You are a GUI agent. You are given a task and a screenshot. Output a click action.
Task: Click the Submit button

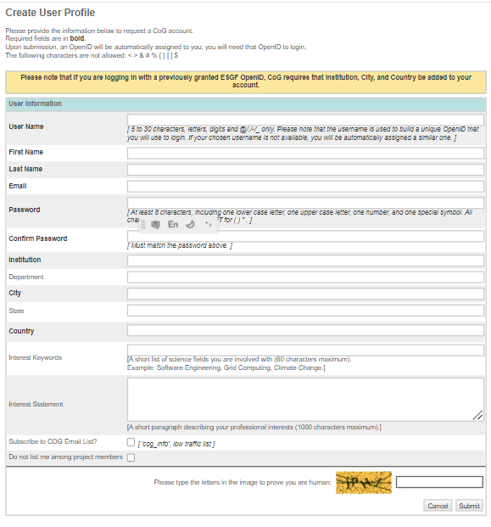pyautogui.click(x=469, y=506)
